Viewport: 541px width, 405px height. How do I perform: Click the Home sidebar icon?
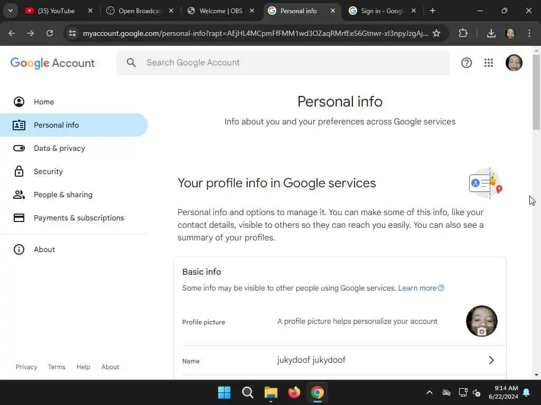click(19, 102)
